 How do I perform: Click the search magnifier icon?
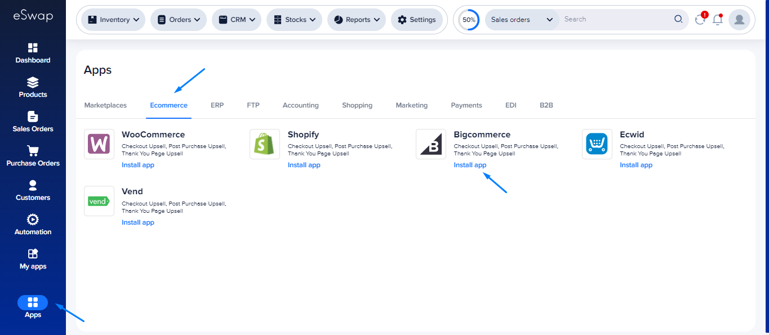[x=678, y=19]
